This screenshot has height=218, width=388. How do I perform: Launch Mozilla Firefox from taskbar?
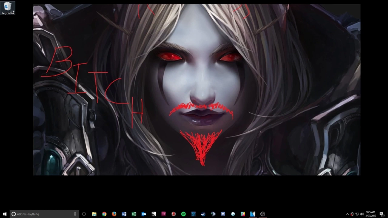[x=114, y=214]
